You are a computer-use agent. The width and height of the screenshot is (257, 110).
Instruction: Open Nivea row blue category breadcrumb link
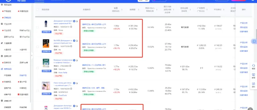[x=94, y=24]
